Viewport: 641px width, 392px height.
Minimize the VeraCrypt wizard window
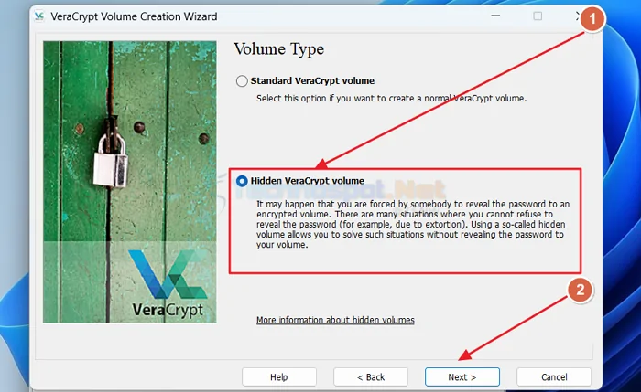click(x=495, y=16)
